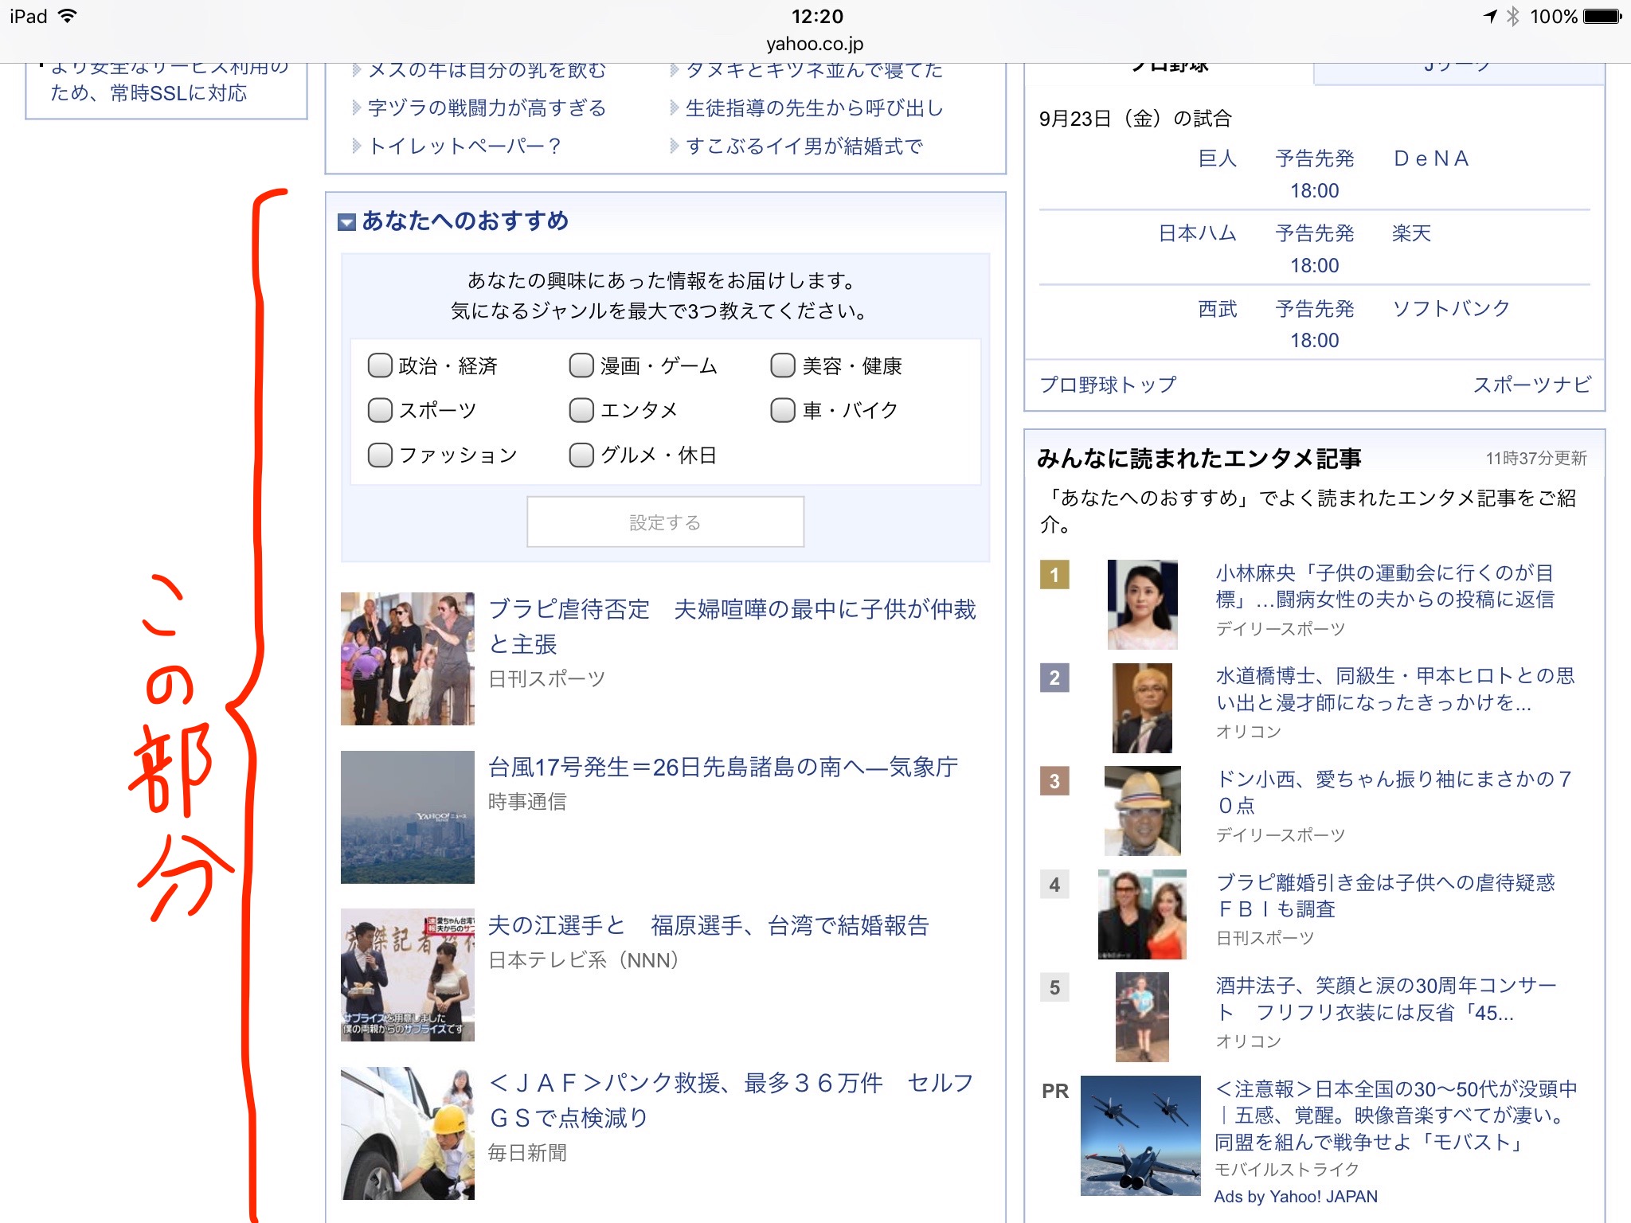Enable the スポーツ genre checkbox
This screenshot has height=1223, width=1631.
[x=380, y=410]
